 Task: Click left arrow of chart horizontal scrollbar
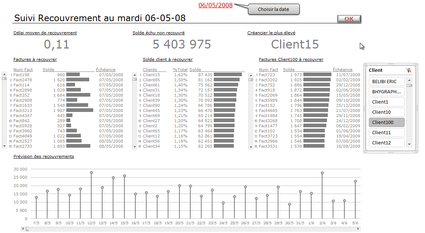pos(23,229)
